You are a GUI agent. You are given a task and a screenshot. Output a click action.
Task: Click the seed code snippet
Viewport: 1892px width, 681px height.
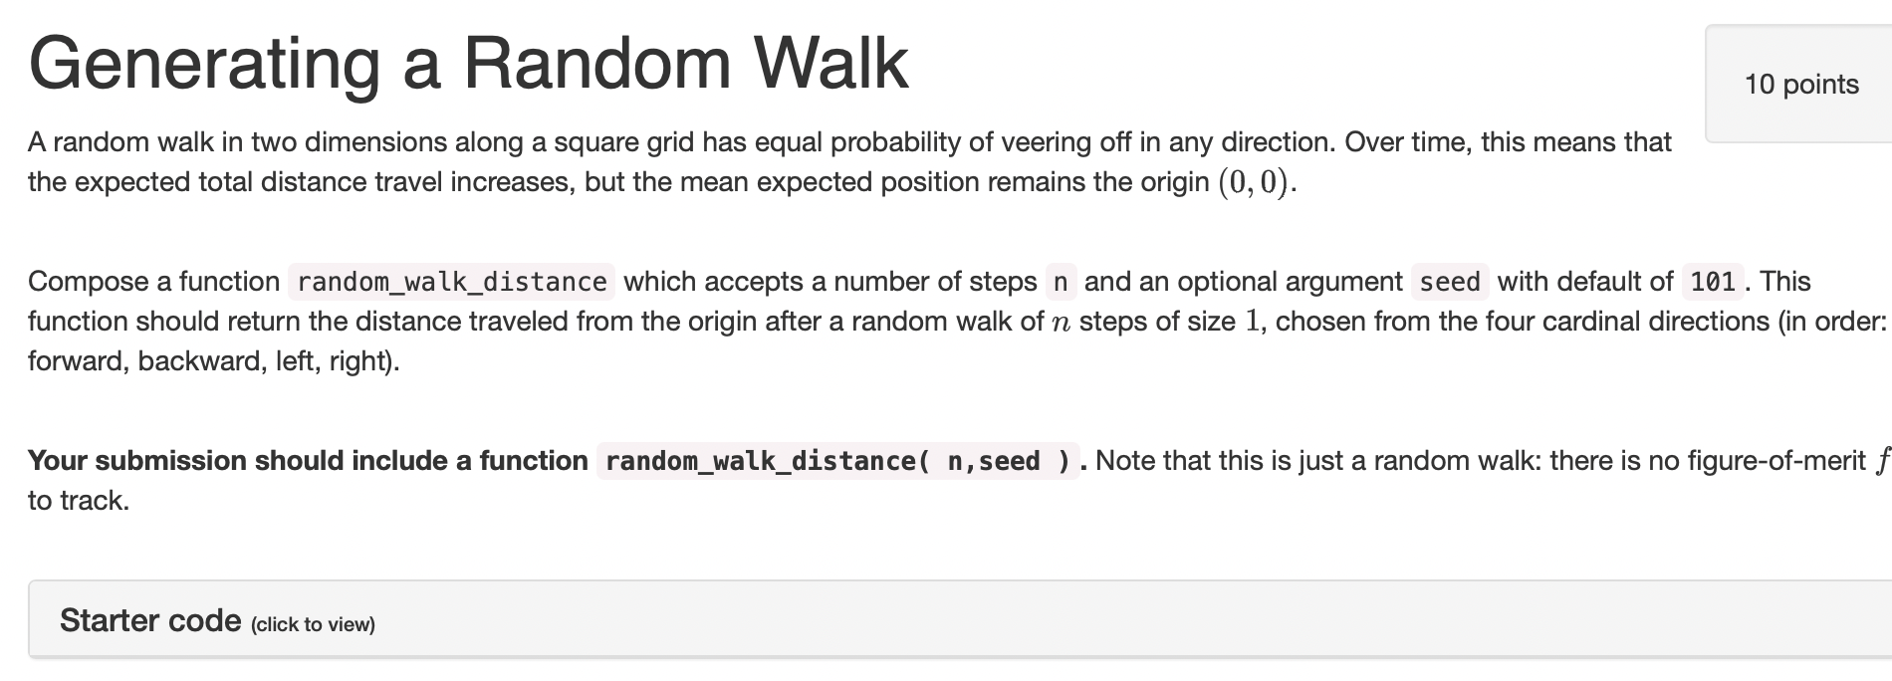pyautogui.click(x=1450, y=282)
